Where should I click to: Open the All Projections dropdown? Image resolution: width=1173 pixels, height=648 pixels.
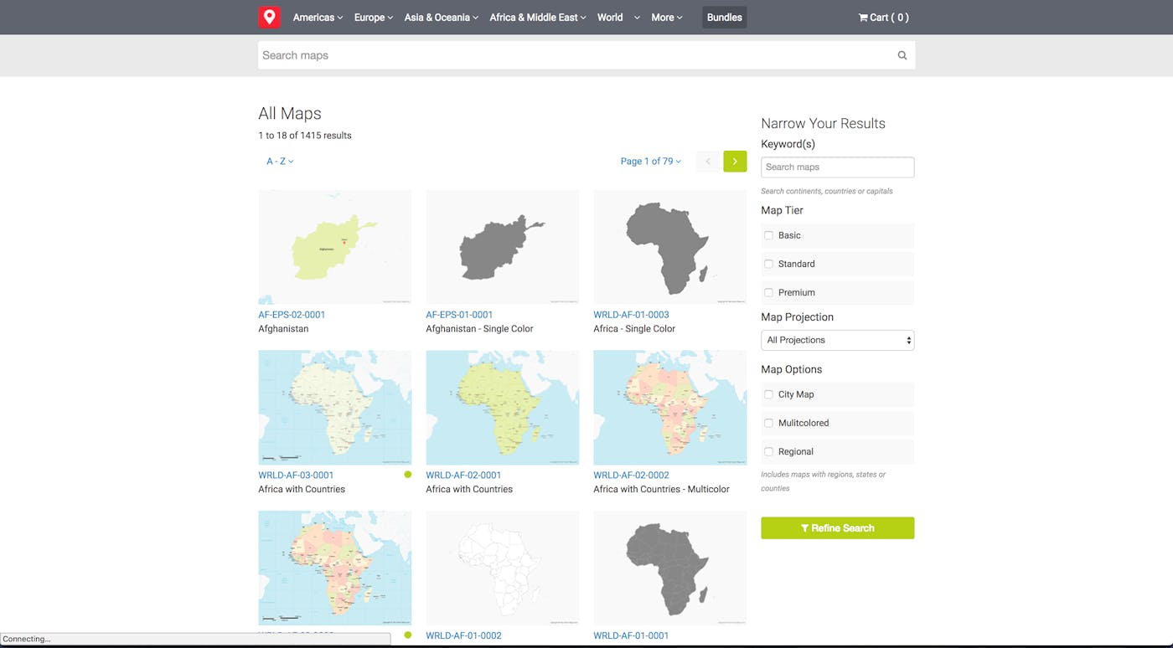coord(837,340)
